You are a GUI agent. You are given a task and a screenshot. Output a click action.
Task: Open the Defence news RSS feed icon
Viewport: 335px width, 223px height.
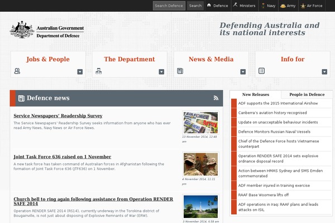[216, 98]
